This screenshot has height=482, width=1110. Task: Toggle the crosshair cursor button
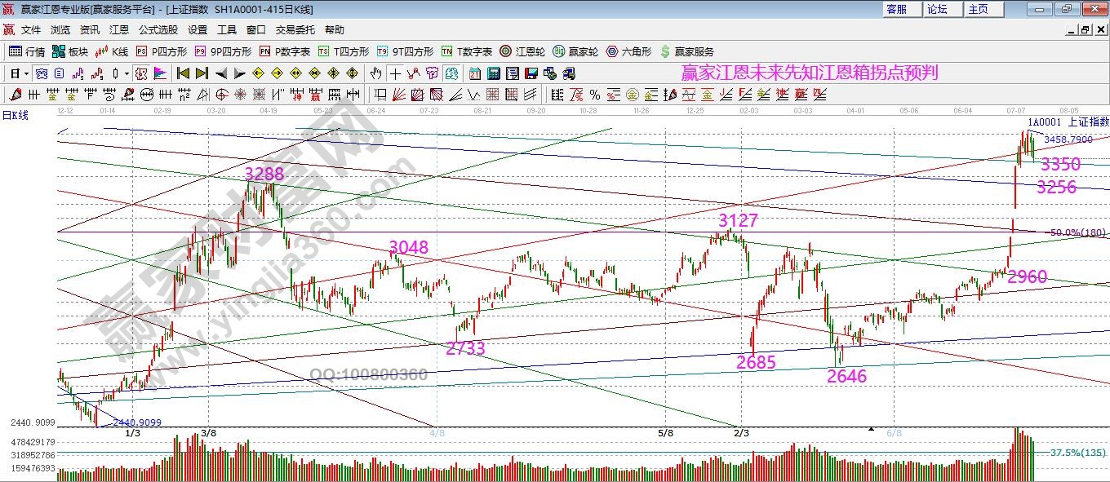coord(395,73)
